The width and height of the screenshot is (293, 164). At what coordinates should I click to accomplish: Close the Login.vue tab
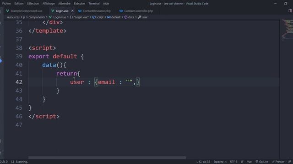pyautogui.click(x=72, y=11)
